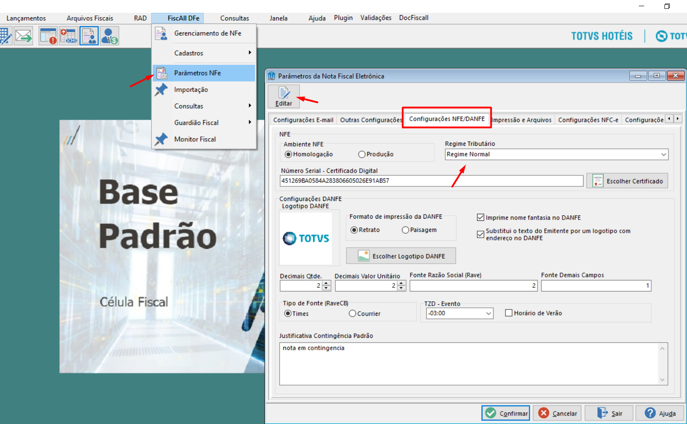Select Produção environment radio button

[x=362, y=154]
